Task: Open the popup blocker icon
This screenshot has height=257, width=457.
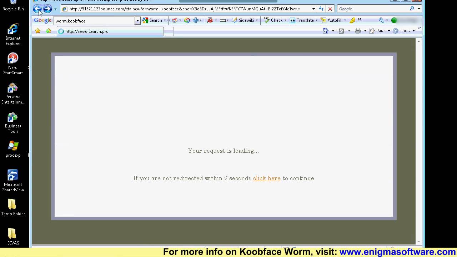Action: coord(210,20)
